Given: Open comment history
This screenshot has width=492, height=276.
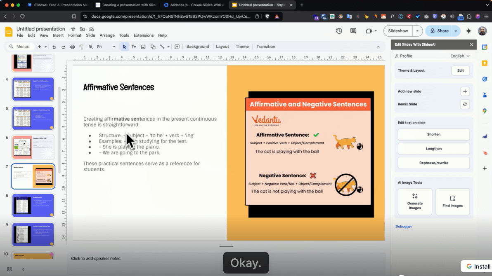Looking at the screenshot, I should coord(353,31).
